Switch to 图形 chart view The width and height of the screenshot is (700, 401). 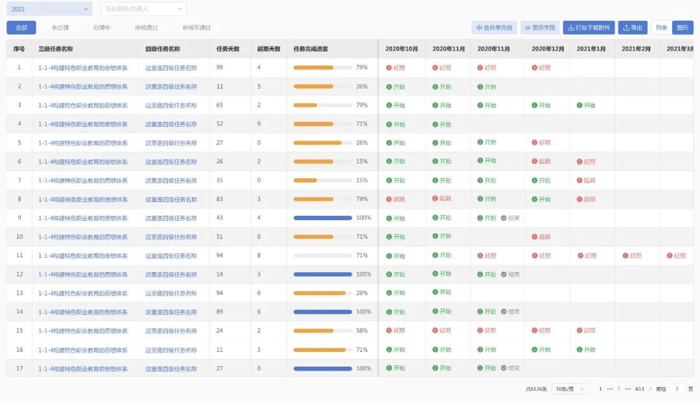point(682,28)
